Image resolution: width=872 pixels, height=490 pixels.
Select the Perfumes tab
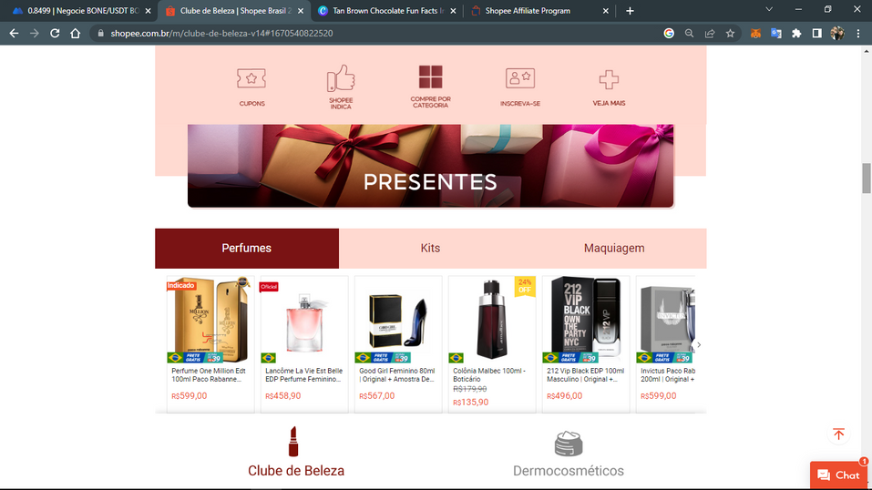click(247, 248)
